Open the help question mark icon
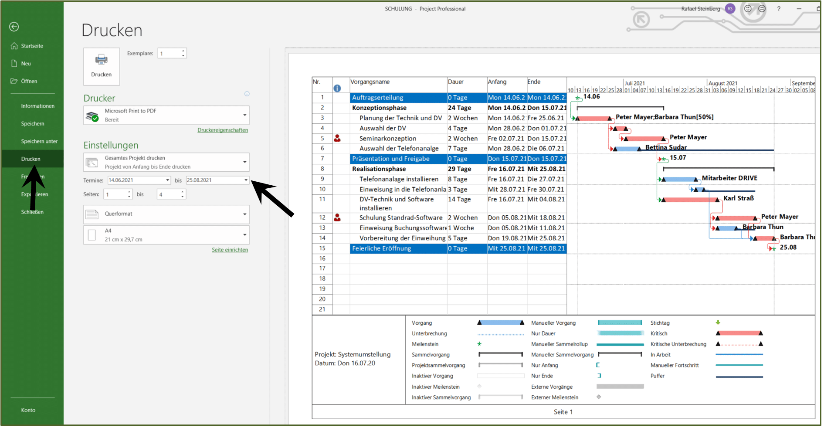 [779, 9]
